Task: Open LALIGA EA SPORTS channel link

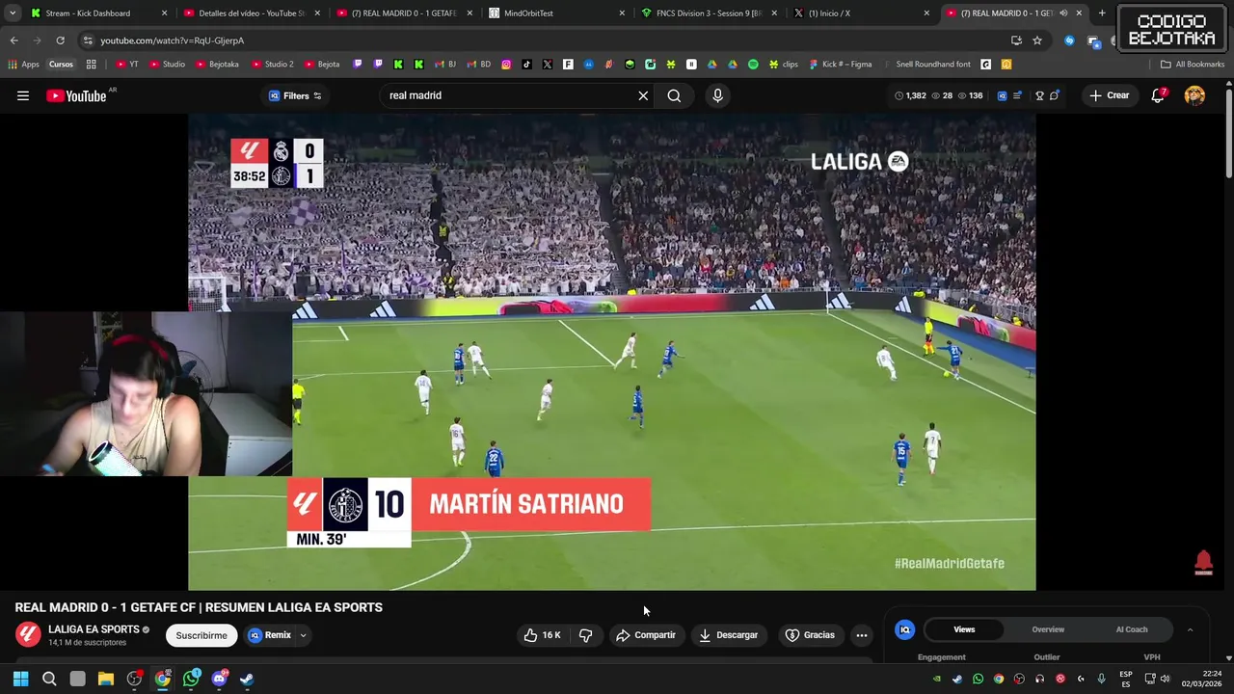Action: click(94, 629)
